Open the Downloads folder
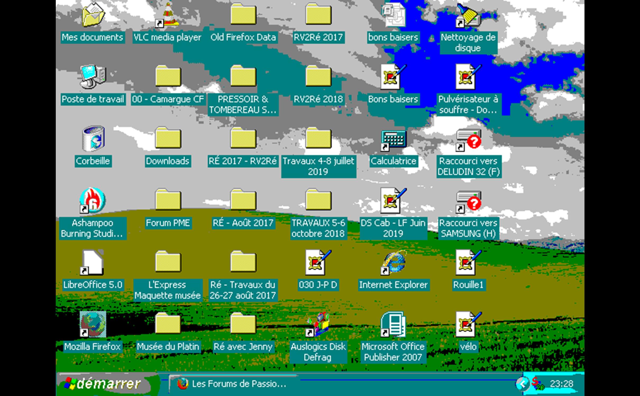The image size is (640, 396). coord(168,138)
